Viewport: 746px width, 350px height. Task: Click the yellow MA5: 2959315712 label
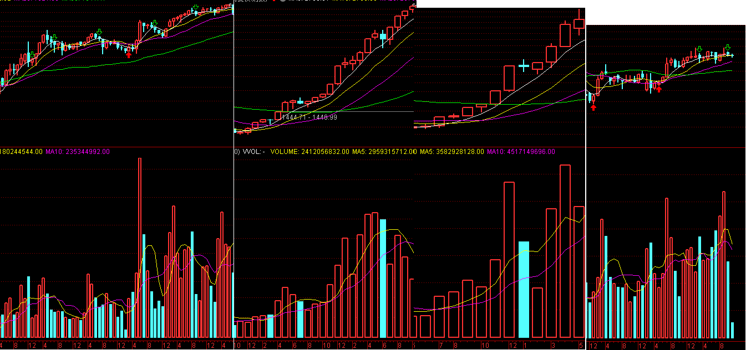[384, 152]
